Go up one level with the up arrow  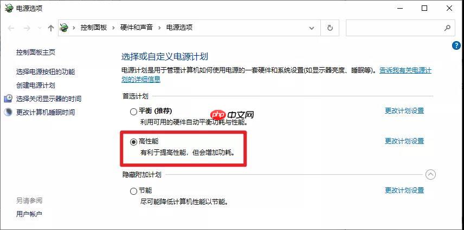point(51,28)
